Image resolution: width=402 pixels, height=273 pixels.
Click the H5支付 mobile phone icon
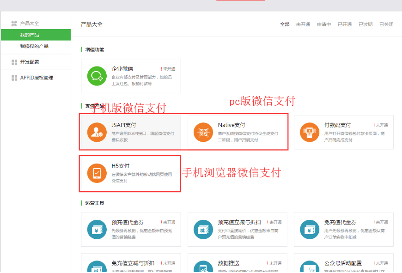pos(97,173)
